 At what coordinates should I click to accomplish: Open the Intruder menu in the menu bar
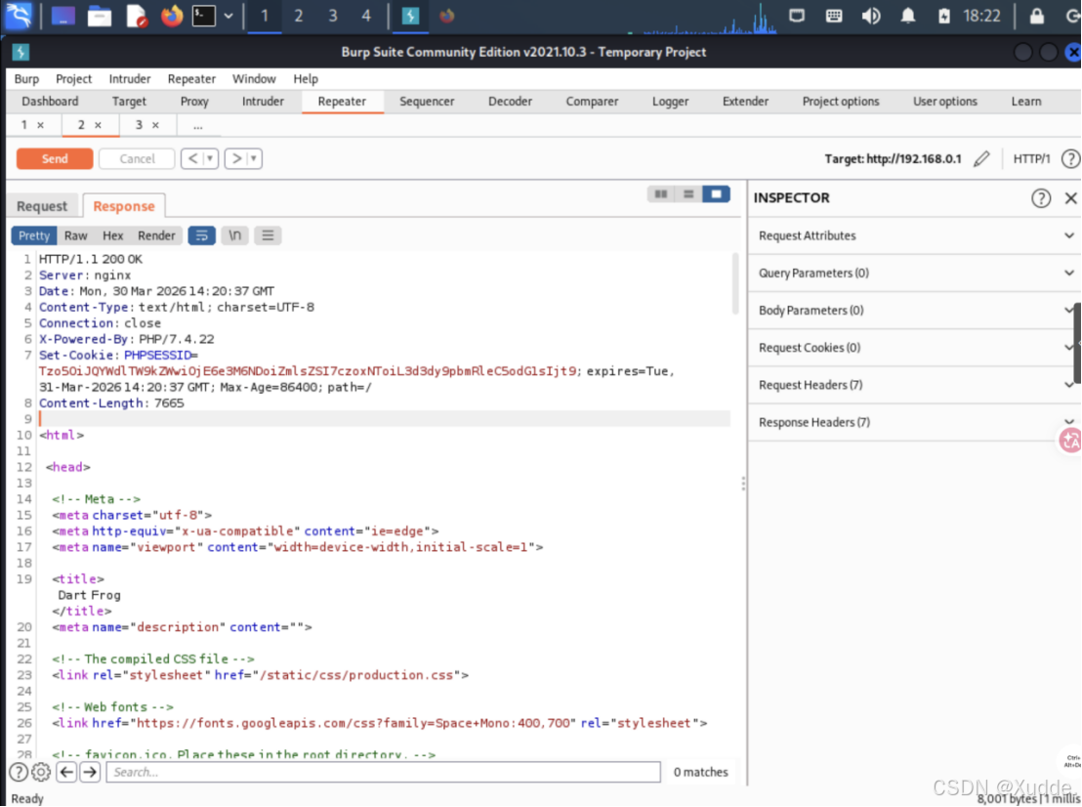click(x=129, y=79)
